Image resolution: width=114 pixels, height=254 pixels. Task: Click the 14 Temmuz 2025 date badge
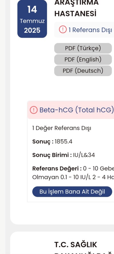[x=32, y=19]
